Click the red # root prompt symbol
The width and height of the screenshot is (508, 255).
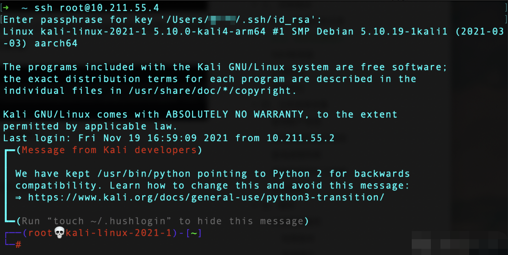tap(18, 244)
